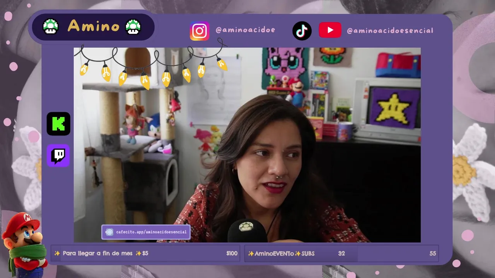495x278 pixels.
Task: Click the green mushroom right of Amino
Action: tap(133, 27)
